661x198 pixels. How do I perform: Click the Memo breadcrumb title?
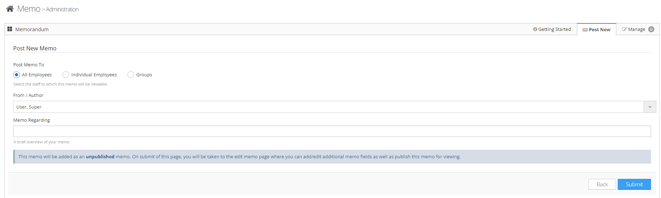pos(29,9)
